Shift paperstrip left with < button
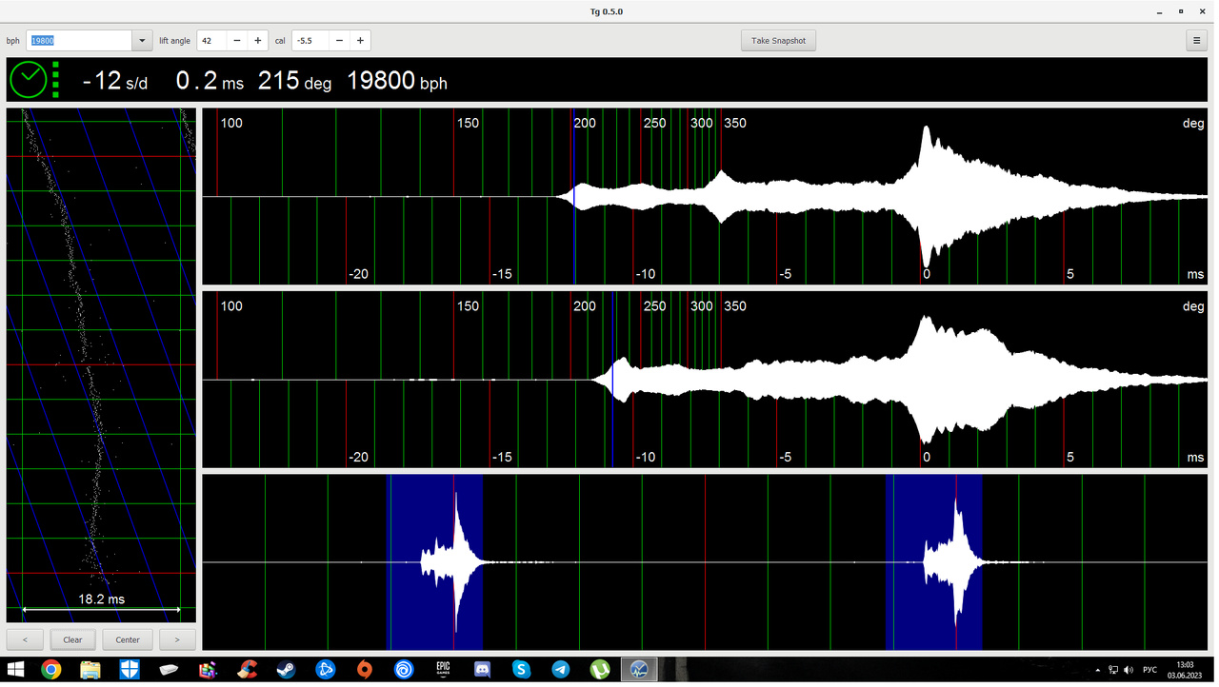 click(25, 639)
